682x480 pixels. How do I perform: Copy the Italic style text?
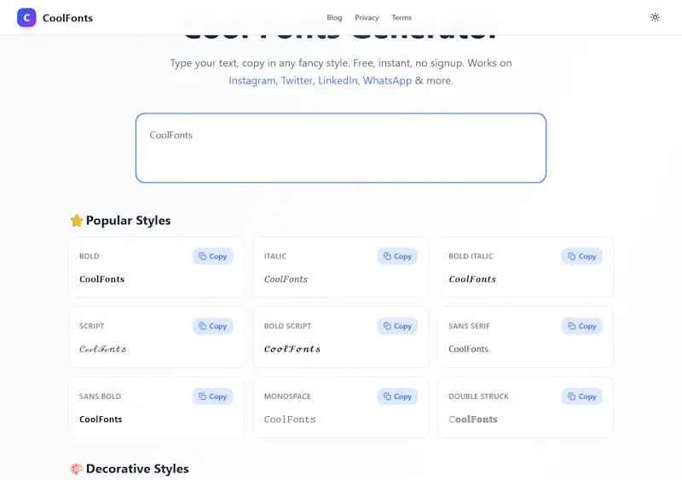coord(397,257)
